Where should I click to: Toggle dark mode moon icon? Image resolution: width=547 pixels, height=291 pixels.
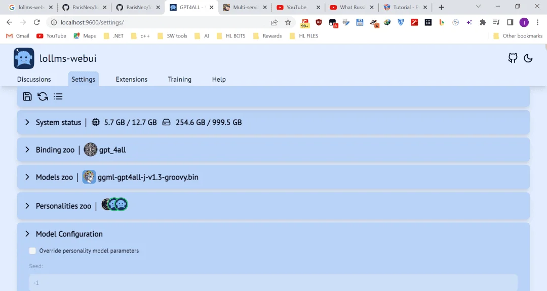click(x=528, y=58)
